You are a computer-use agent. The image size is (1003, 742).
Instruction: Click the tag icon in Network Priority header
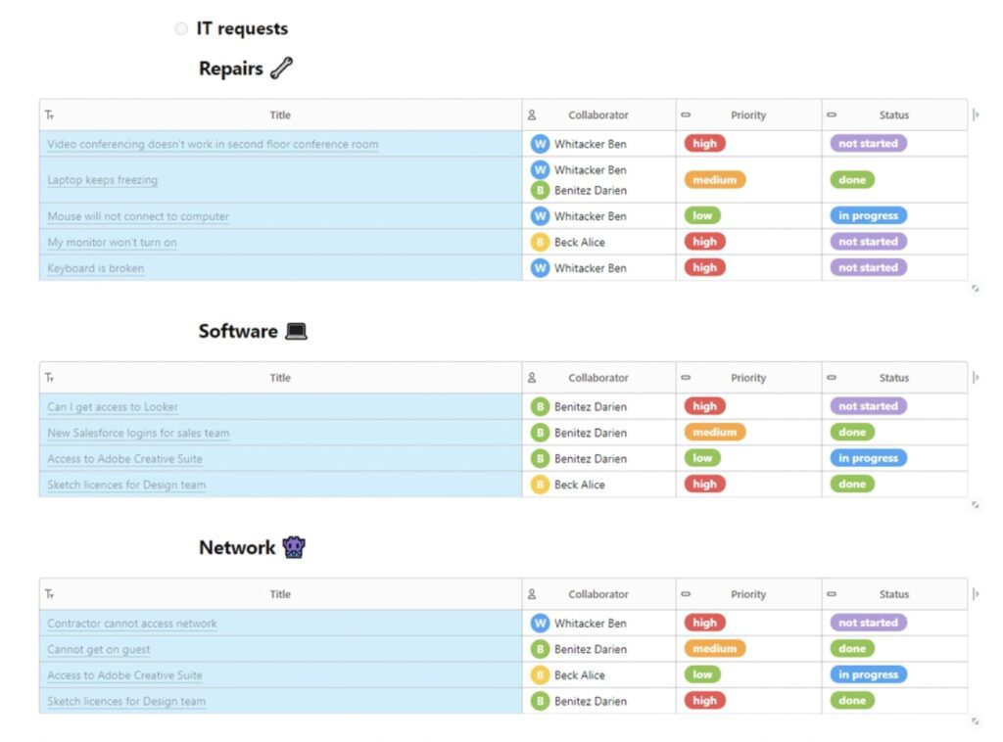[686, 594]
